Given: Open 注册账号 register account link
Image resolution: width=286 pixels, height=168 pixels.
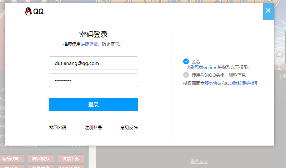Looking at the screenshot, I should [93, 128].
